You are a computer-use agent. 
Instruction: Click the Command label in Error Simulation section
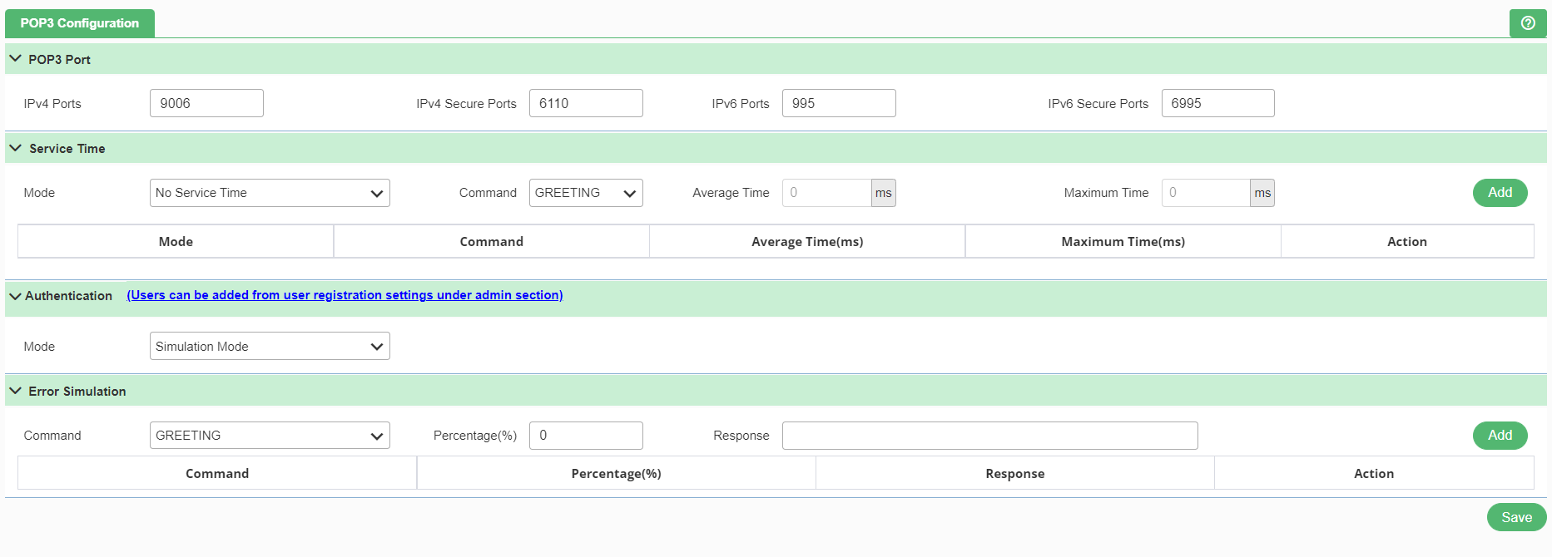[x=52, y=436]
